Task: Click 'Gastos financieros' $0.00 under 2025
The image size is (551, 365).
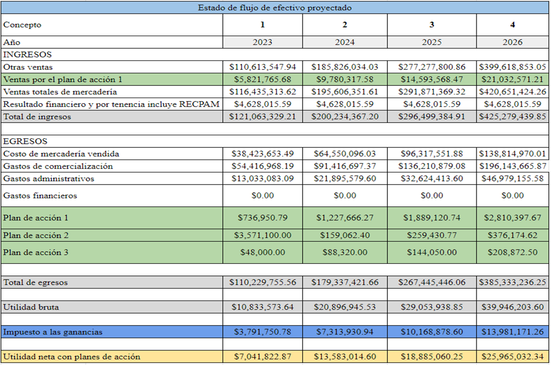Action: (432, 195)
